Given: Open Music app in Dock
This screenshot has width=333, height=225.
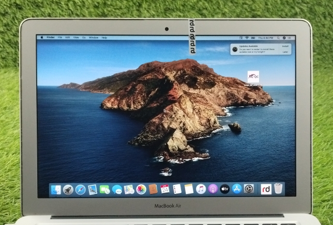Looking at the screenshot, I should (x=201, y=189).
